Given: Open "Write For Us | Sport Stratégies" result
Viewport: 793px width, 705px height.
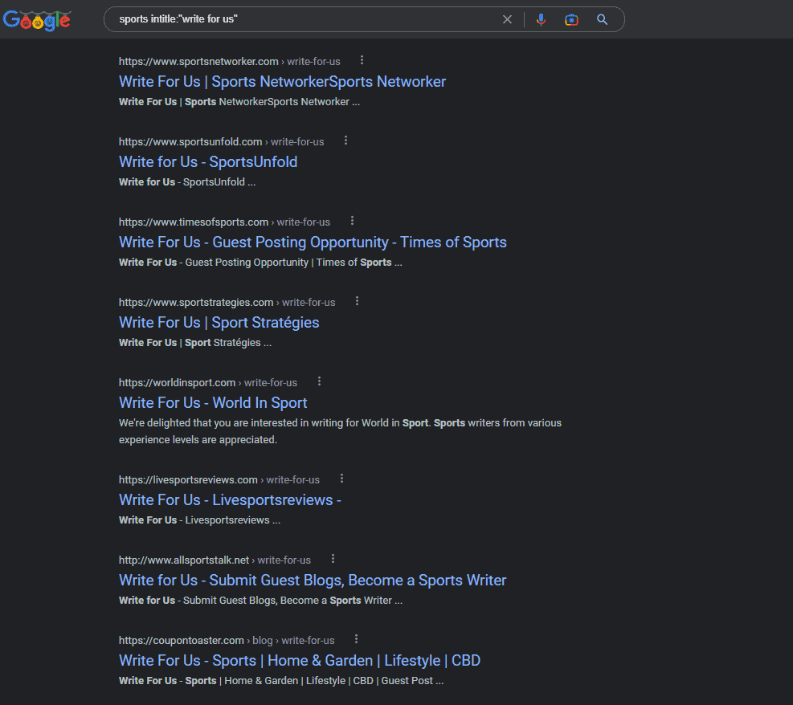Looking at the screenshot, I should [219, 323].
